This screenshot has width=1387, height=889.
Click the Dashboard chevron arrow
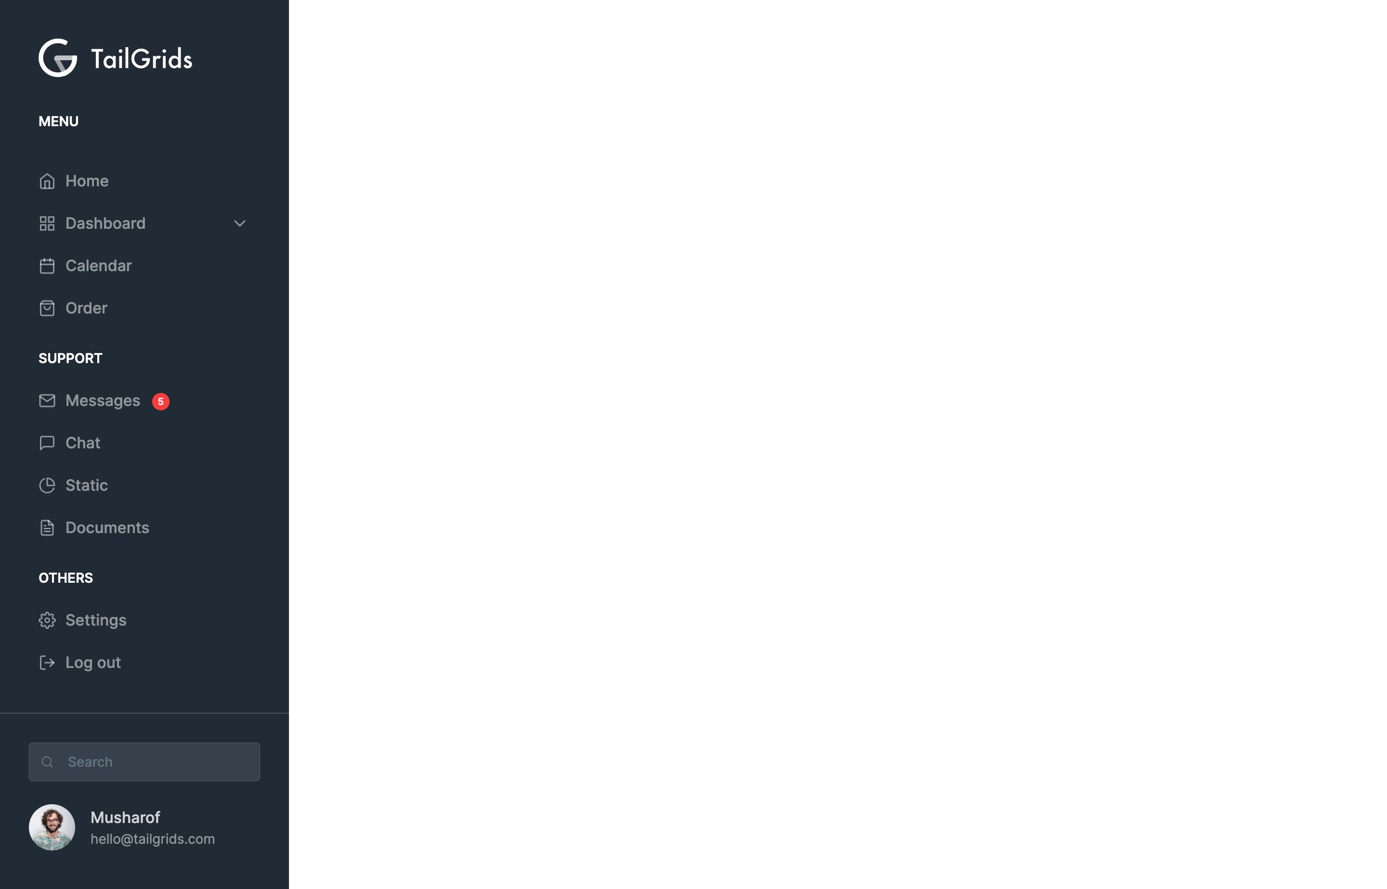[x=239, y=222]
